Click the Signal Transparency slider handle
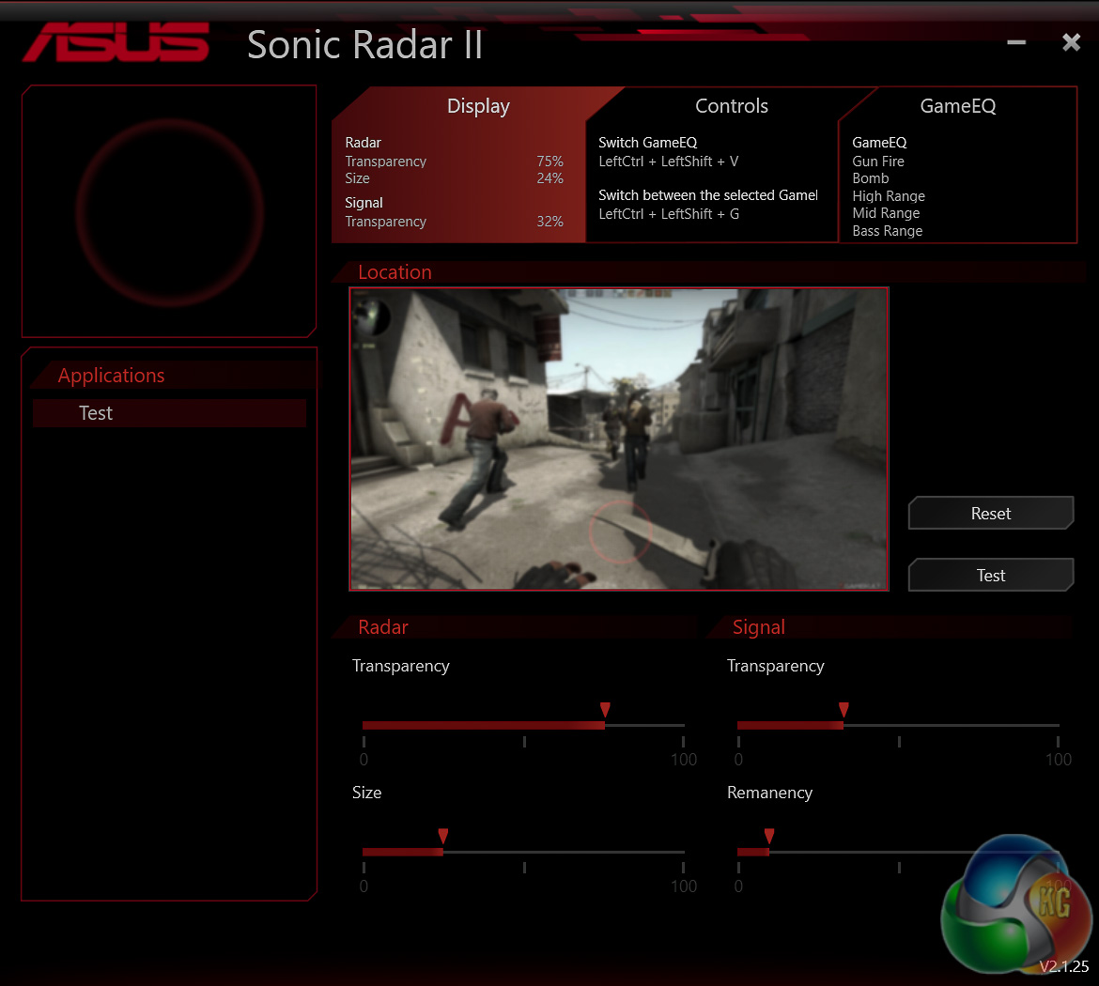 844,710
